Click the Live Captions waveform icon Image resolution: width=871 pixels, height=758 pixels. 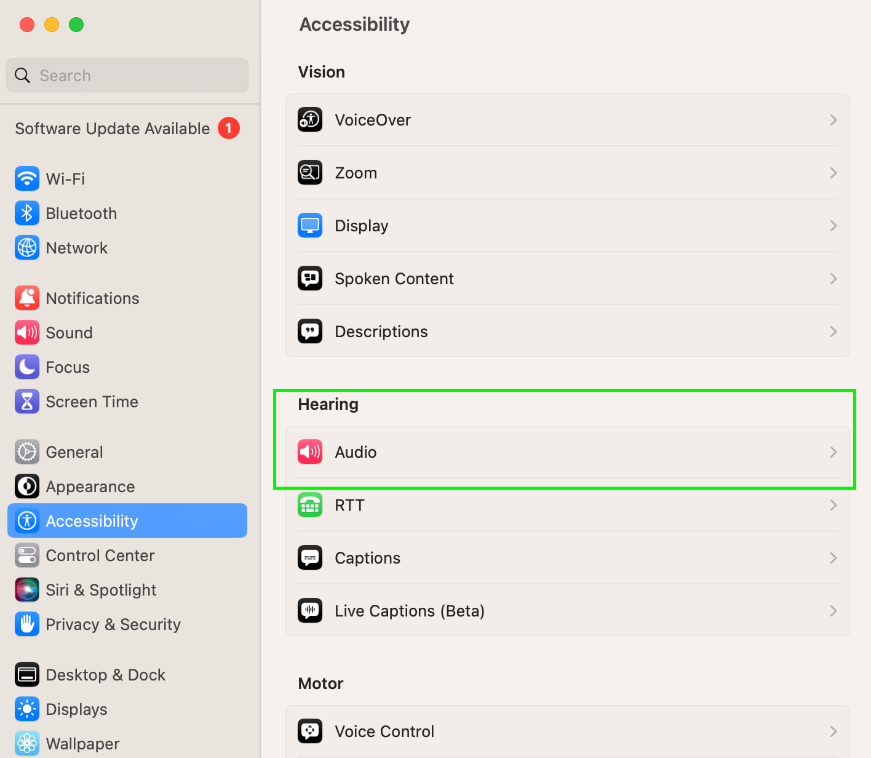pos(310,611)
